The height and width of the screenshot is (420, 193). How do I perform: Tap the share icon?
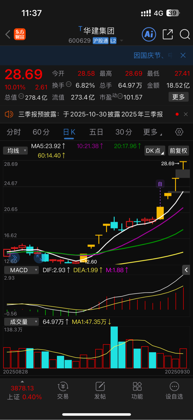click(168, 34)
